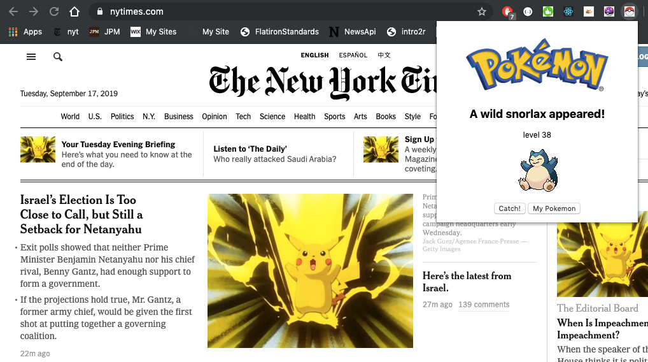Screen dimensions: 648x362
Task: Open the Pokeball extension icon
Action: (630, 11)
